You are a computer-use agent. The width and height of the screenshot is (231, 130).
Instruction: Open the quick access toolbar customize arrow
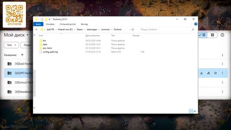(49, 19)
